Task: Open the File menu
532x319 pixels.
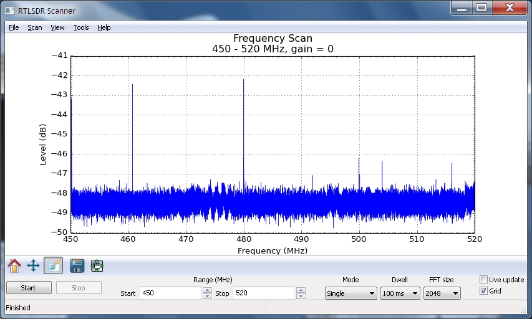Action: click(x=14, y=27)
